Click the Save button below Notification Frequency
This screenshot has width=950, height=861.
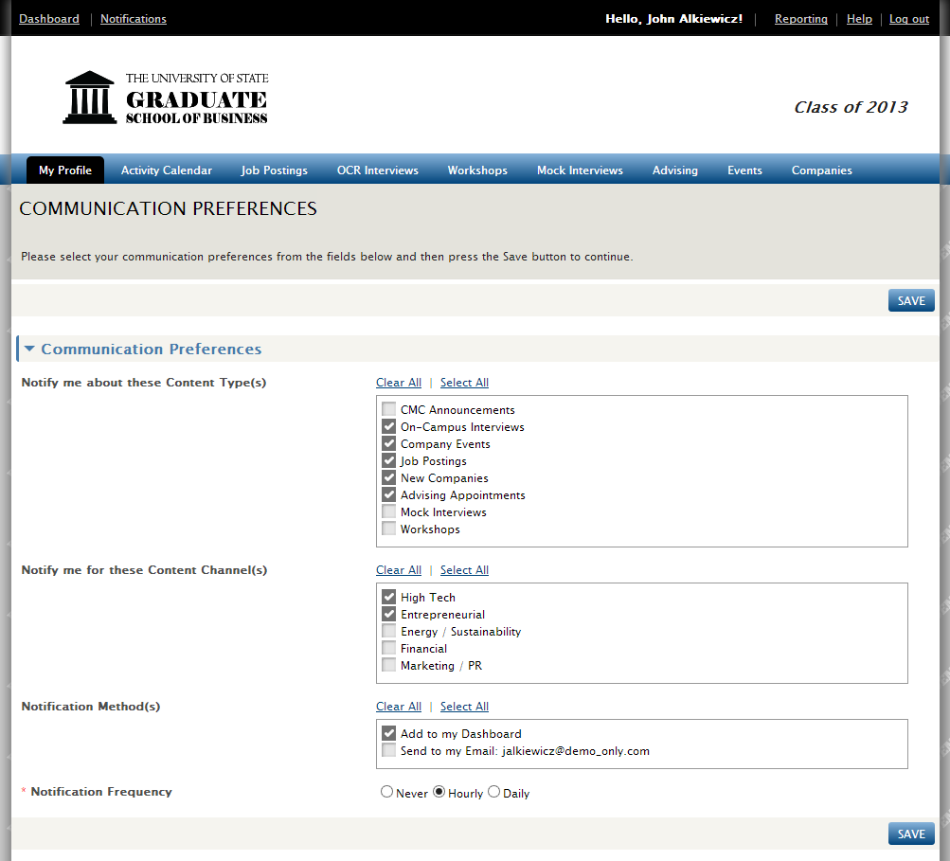tap(911, 834)
